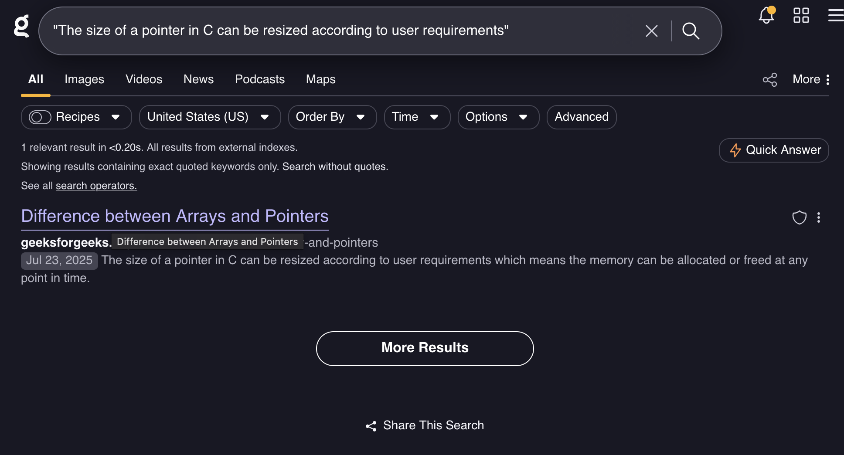Viewport: 844px width, 455px height.
Task: Switch to the Podcasts tab
Action: (x=260, y=79)
